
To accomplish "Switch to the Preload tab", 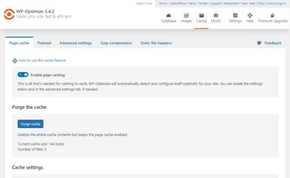I will pos(44,43).
